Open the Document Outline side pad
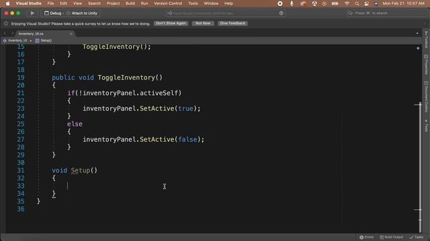 pos(426,96)
